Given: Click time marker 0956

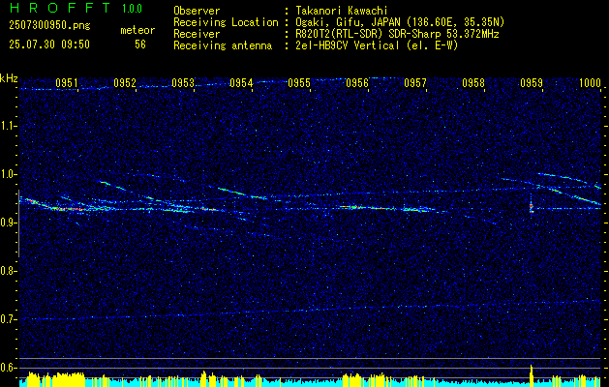Looking at the screenshot, I should pos(357,82).
